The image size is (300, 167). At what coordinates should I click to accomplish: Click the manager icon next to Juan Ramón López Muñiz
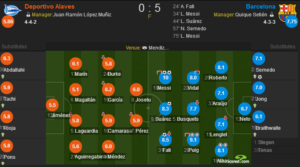tap(28, 14)
